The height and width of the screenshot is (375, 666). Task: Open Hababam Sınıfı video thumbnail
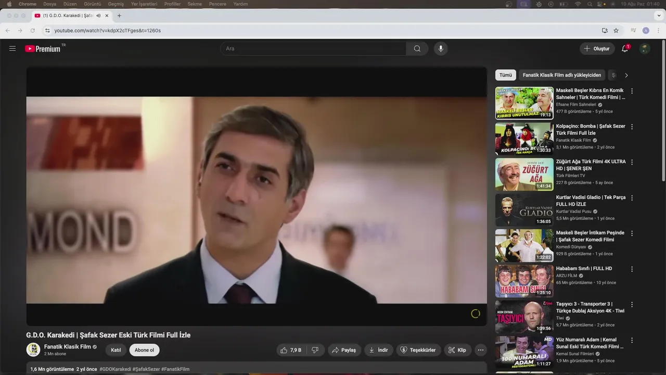[x=524, y=281]
